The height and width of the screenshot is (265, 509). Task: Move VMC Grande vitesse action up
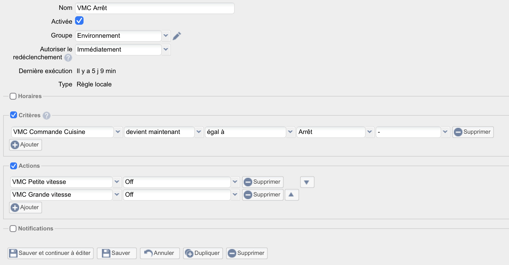tap(291, 195)
